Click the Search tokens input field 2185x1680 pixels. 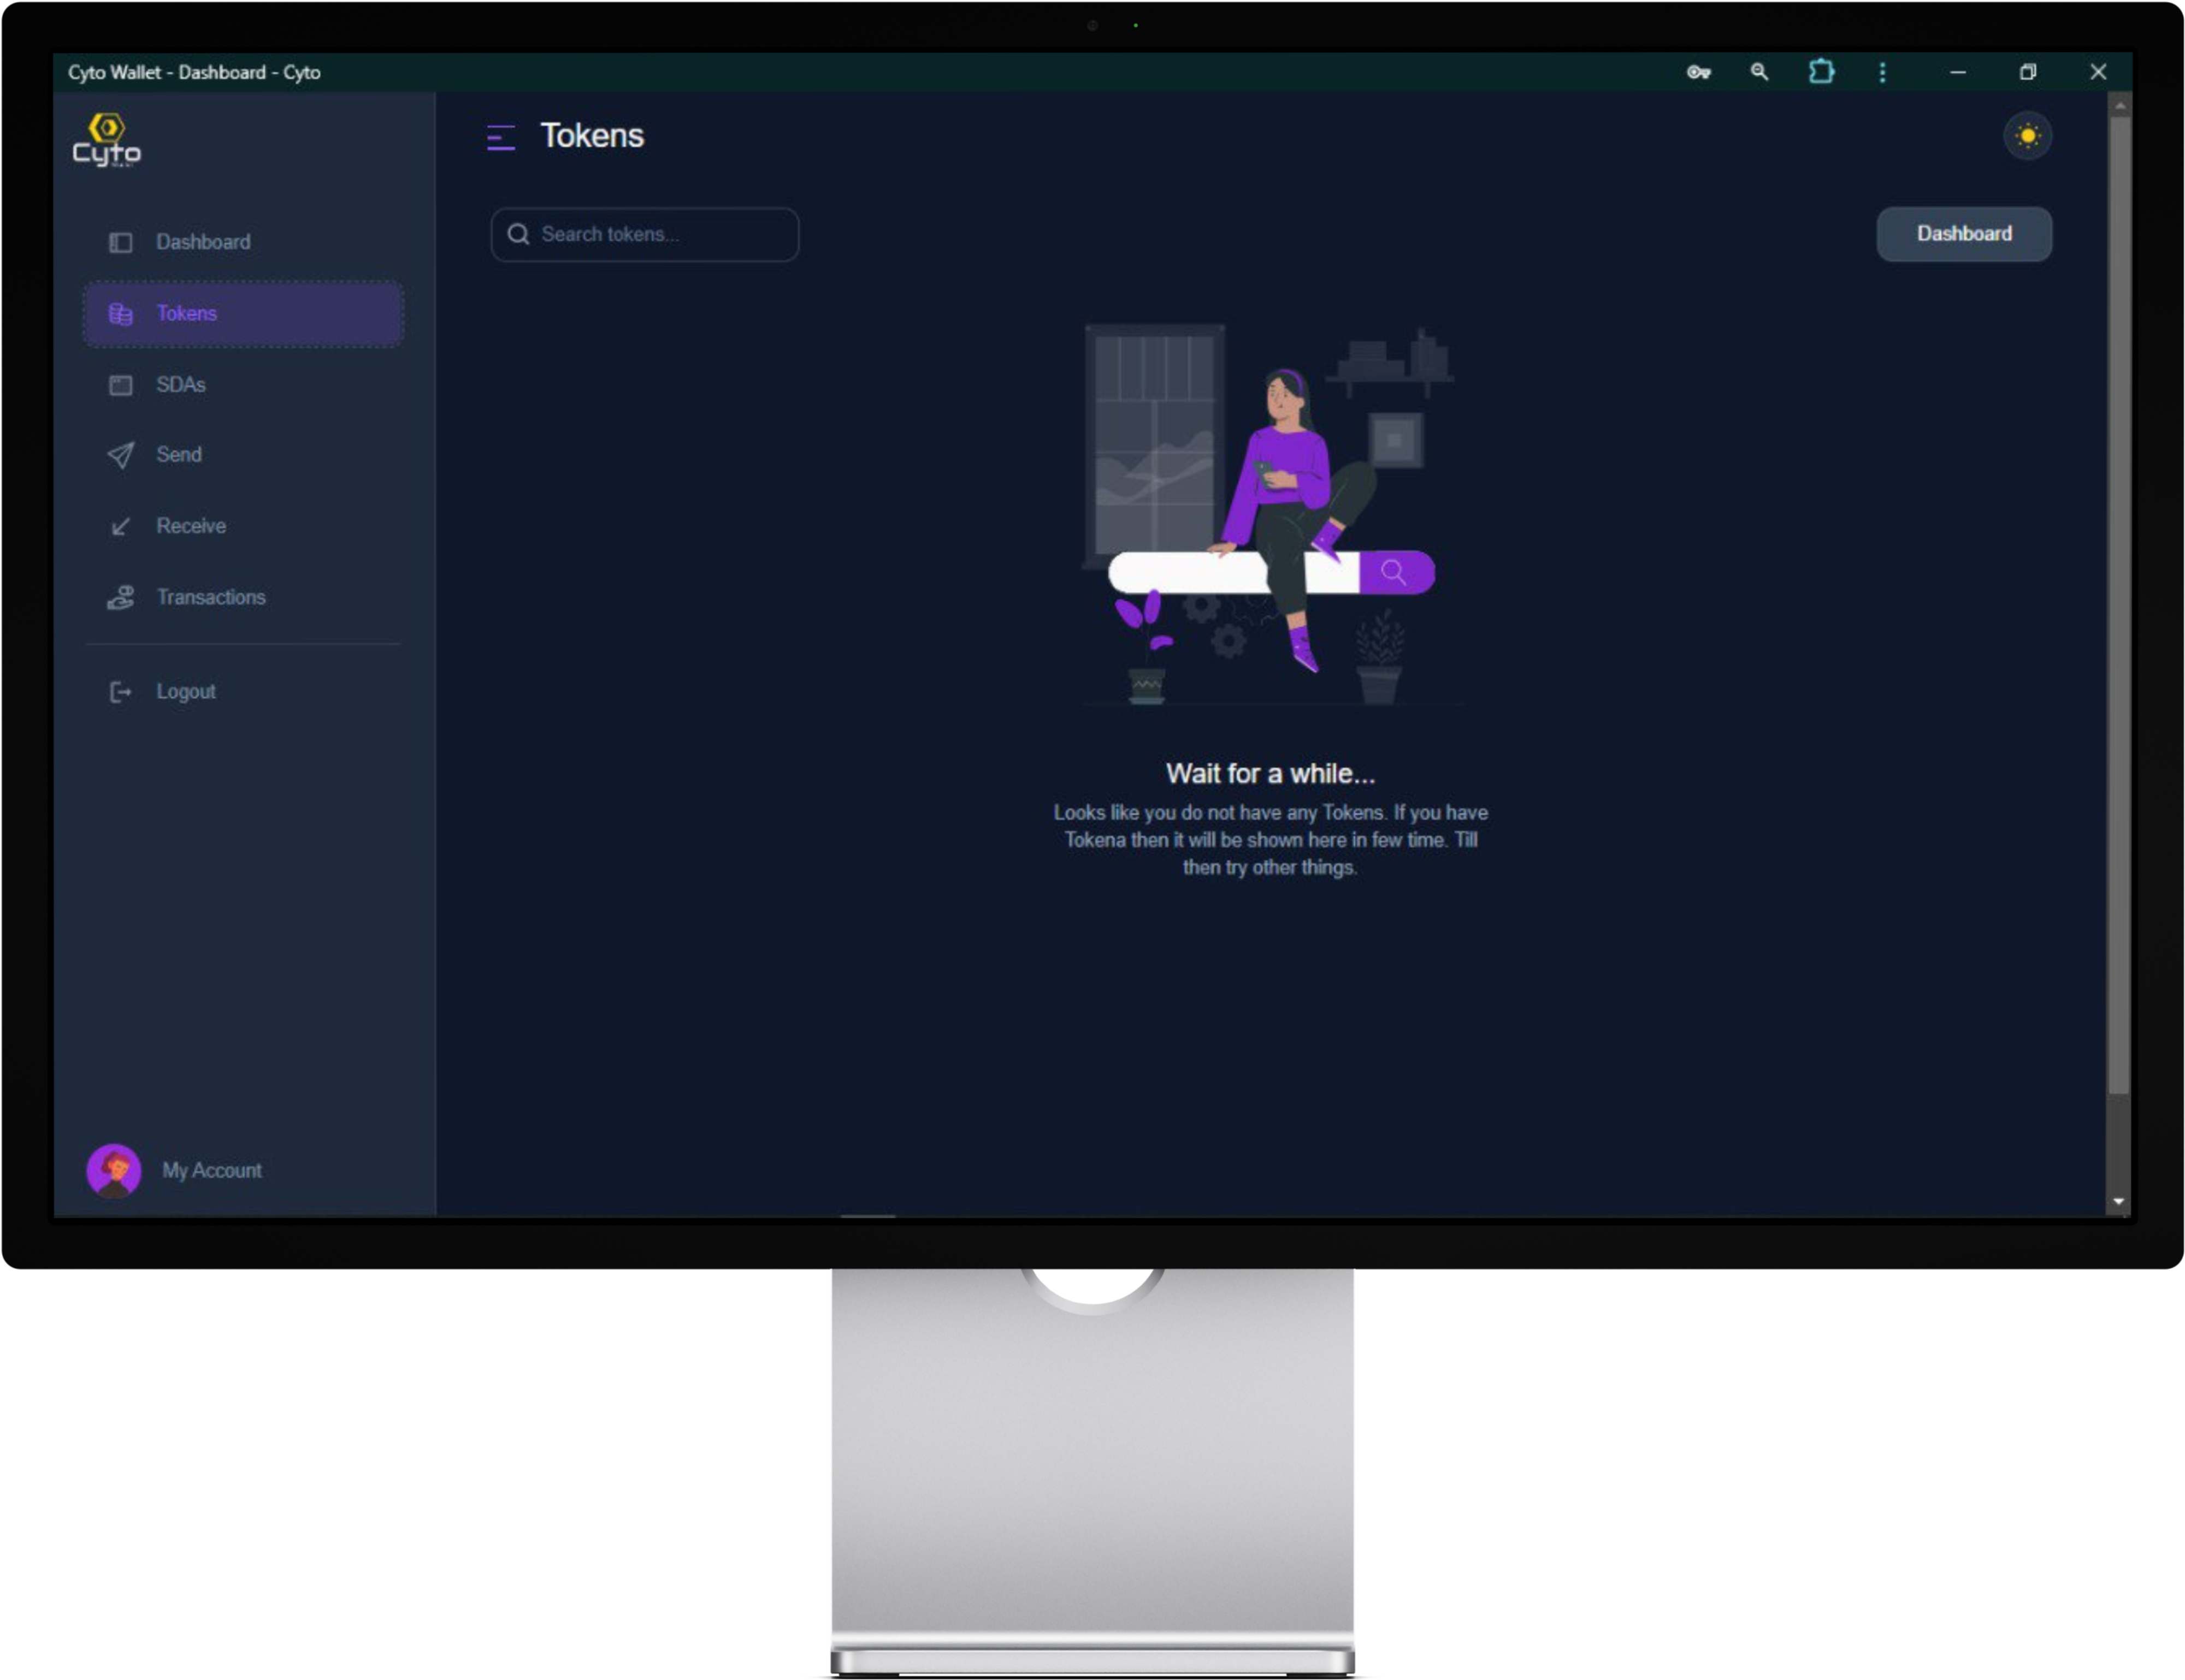pos(660,235)
